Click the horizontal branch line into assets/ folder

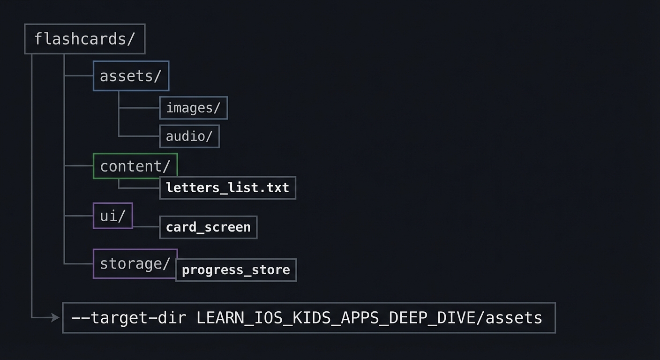point(79,75)
